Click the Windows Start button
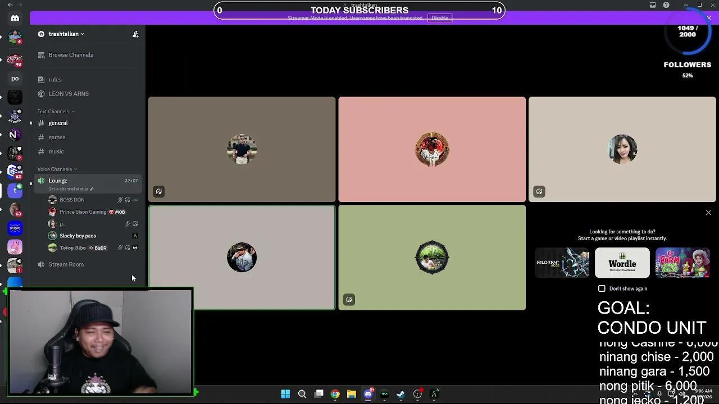 click(285, 394)
